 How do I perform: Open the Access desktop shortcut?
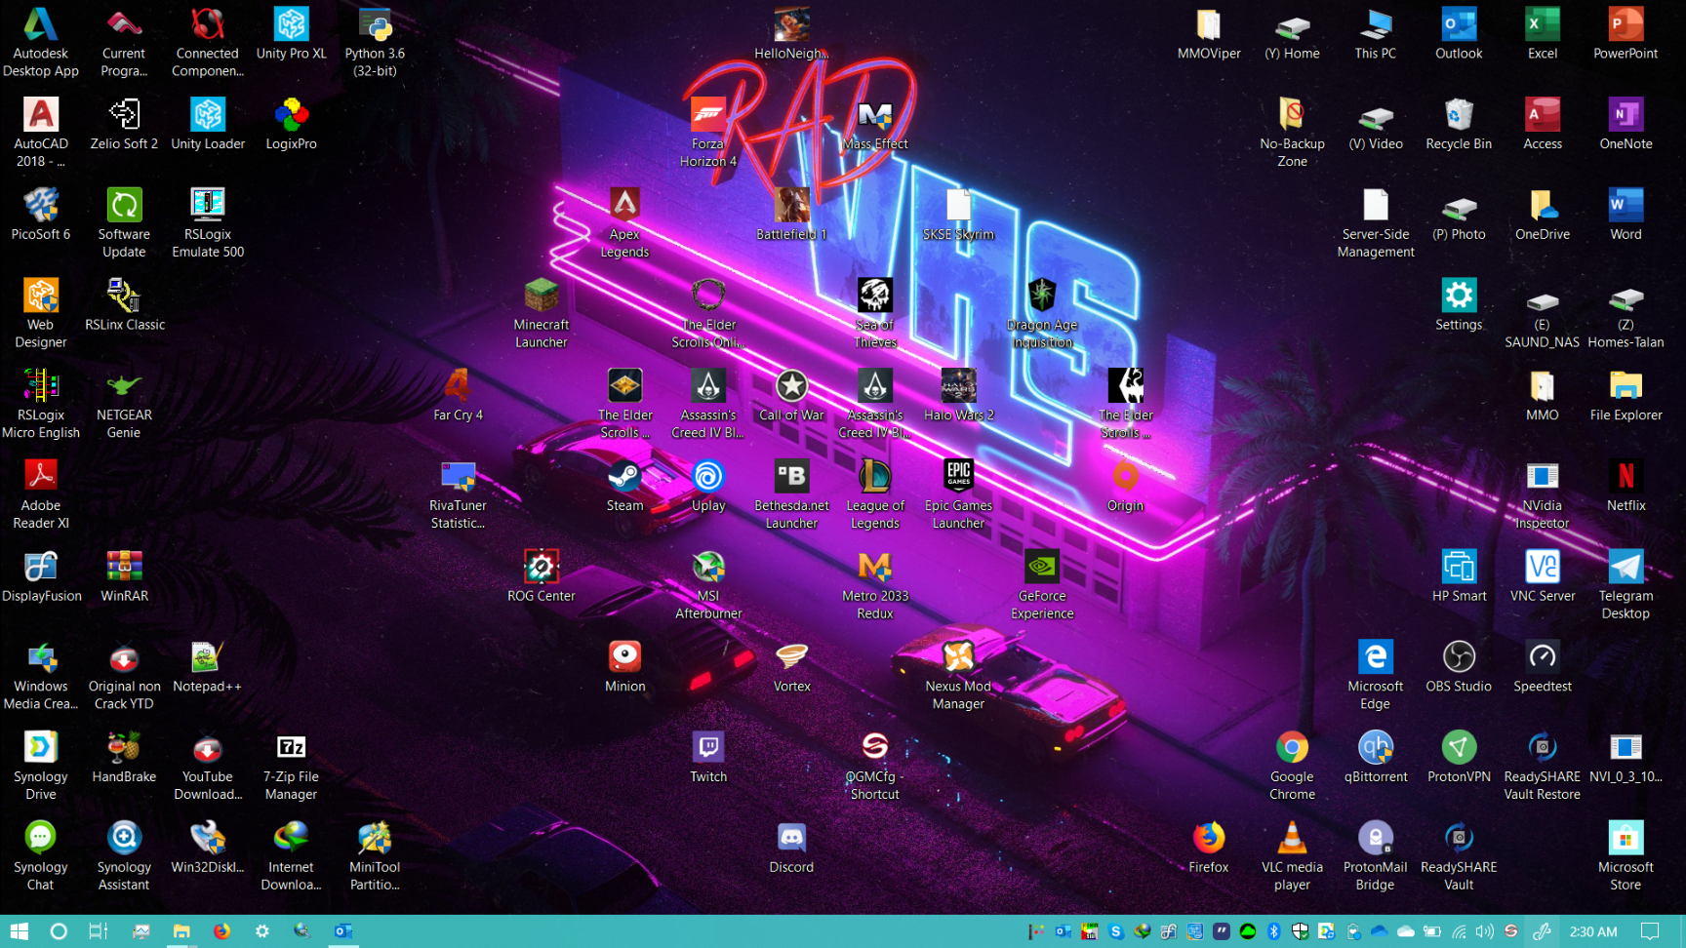(1543, 124)
